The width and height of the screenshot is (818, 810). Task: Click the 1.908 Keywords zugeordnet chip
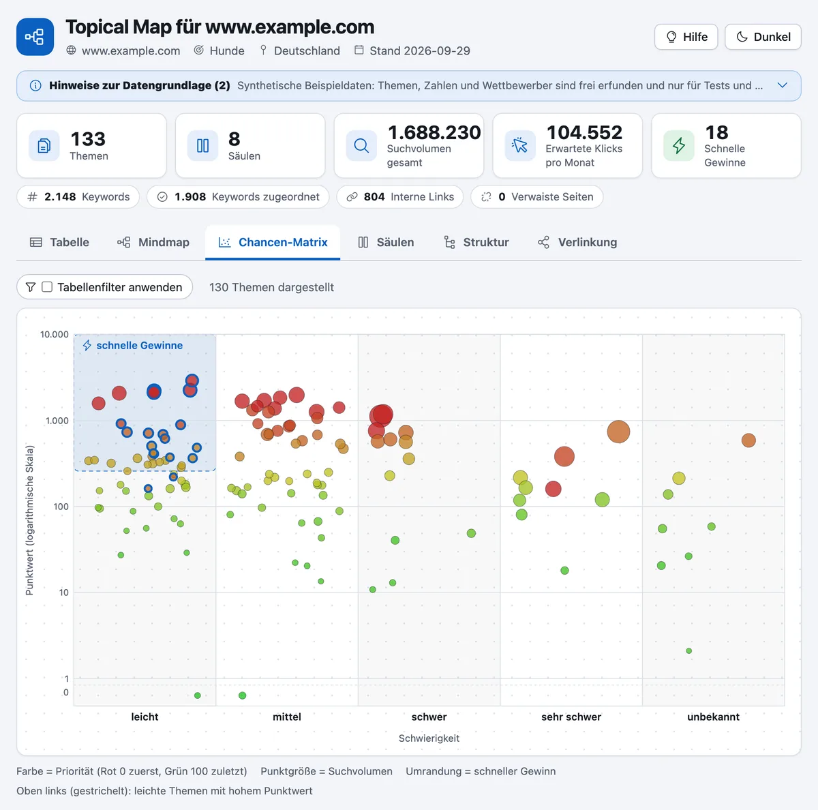(238, 197)
